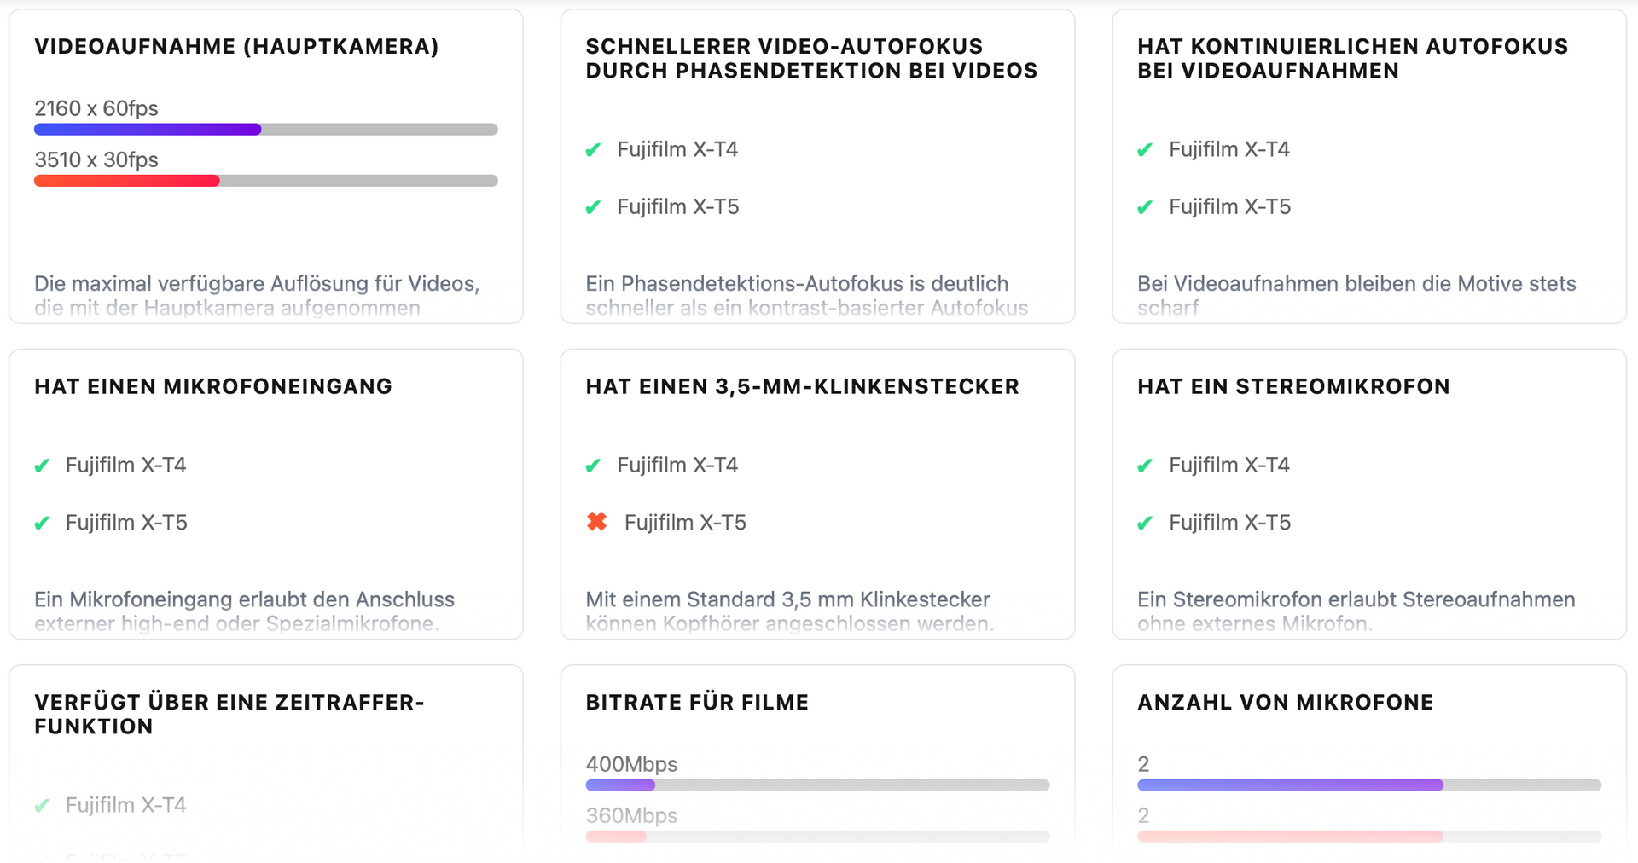This screenshot has width=1638, height=863.
Task: Click the 3510 x 30fps red bar
Action: click(127, 181)
